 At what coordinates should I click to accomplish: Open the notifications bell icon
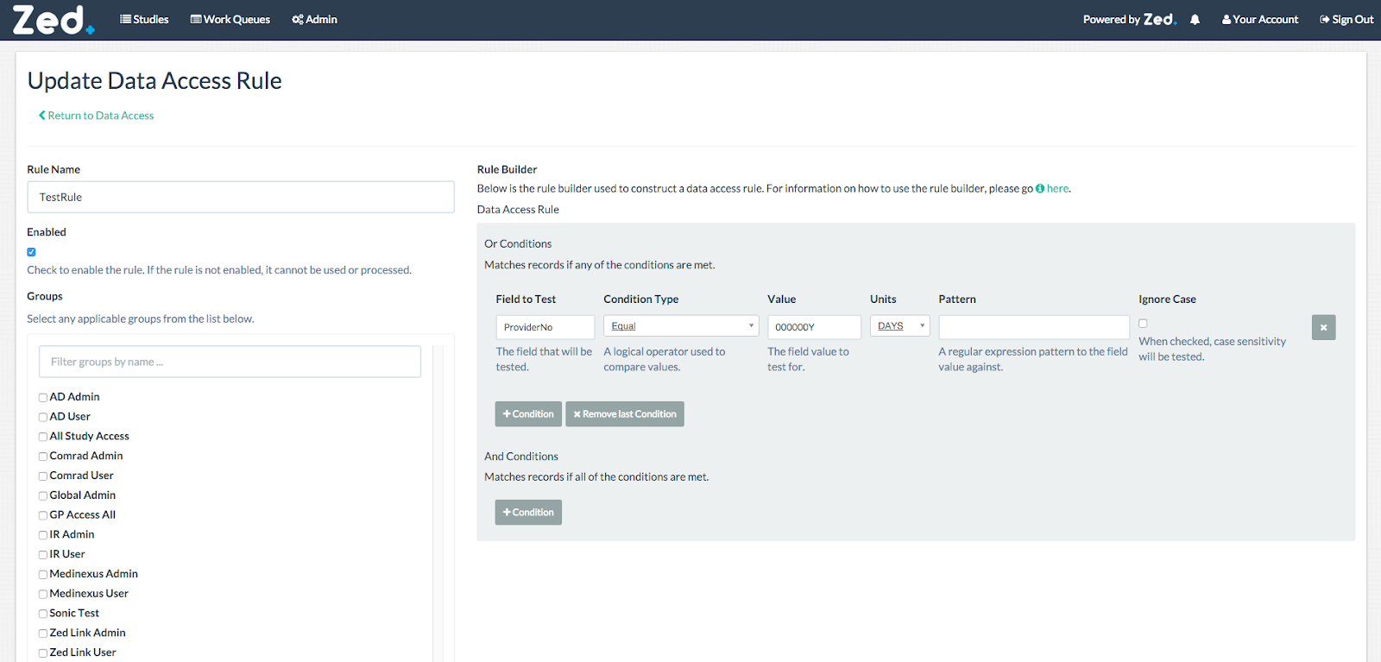click(1195, 20)
